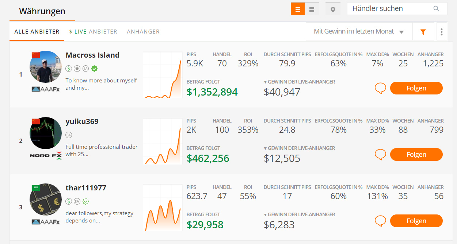
Task: Follow Macross Island with Folgen button
Action: [416, 88]
